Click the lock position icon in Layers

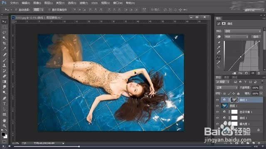click(234, 94)
